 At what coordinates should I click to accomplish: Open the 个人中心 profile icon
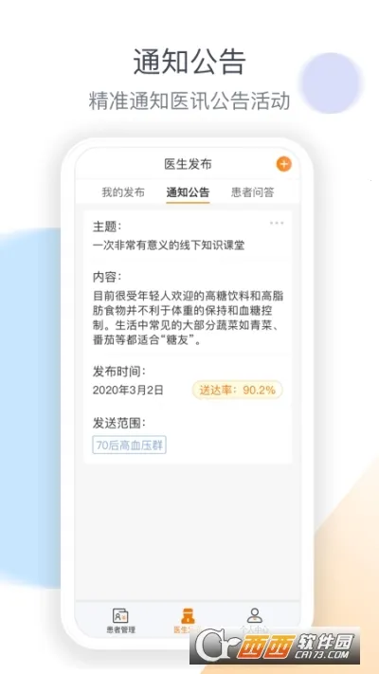254,615
